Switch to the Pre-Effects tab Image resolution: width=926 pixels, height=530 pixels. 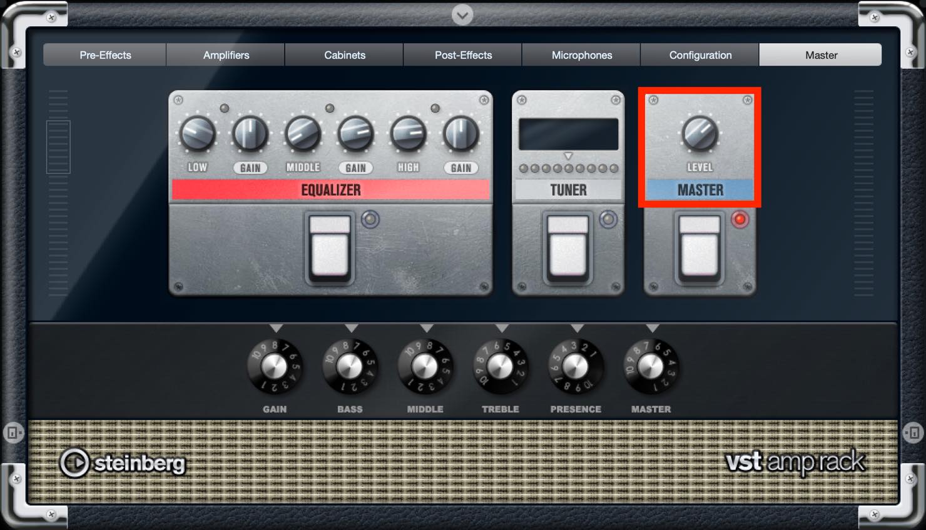105,55
